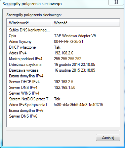Select the Właściwość column header

(x=30, y=23)
